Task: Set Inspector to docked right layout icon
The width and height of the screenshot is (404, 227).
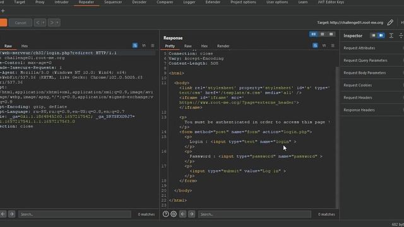Action: pyautogui.click(x=381, y=35)
